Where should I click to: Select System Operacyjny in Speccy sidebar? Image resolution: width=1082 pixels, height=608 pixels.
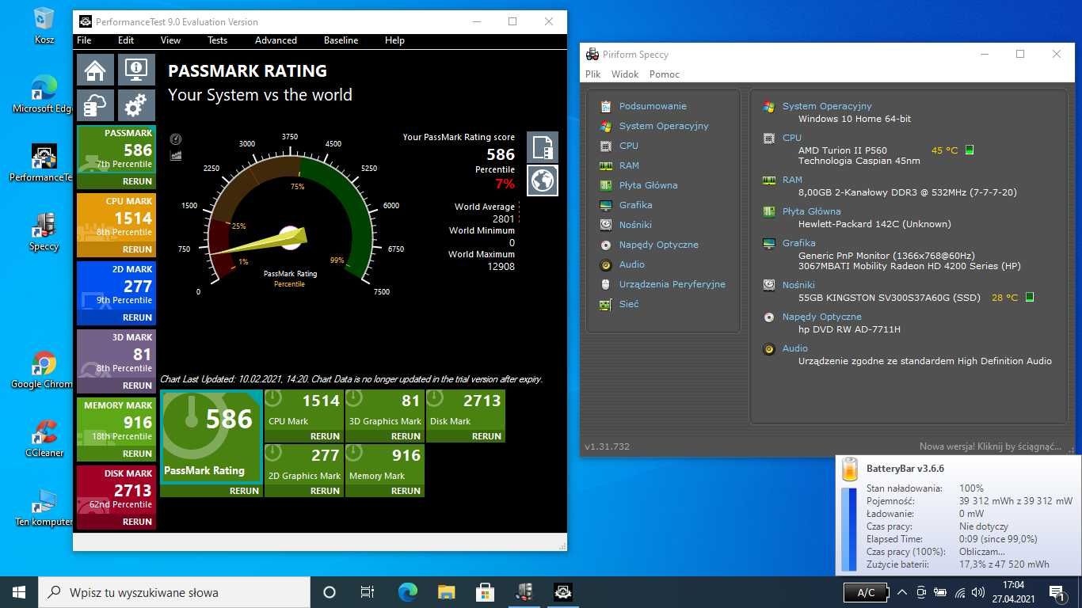(664, 126)
